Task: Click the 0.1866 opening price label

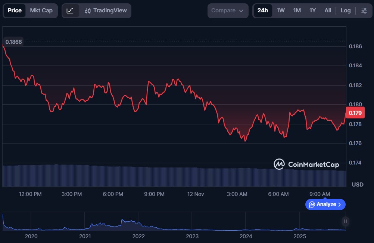Action: point(13,42)
